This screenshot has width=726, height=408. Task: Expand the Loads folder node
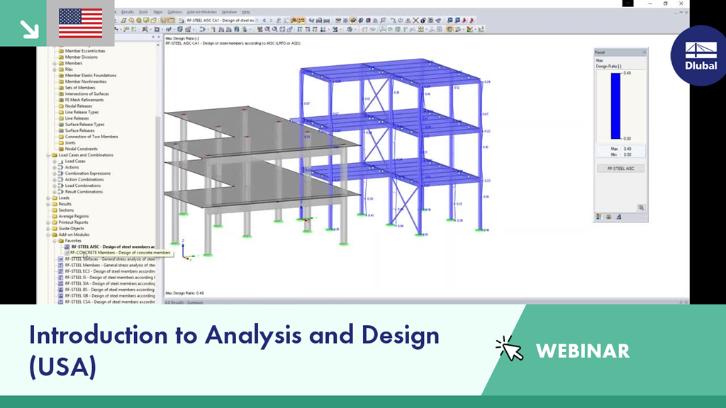pos(48,198)
